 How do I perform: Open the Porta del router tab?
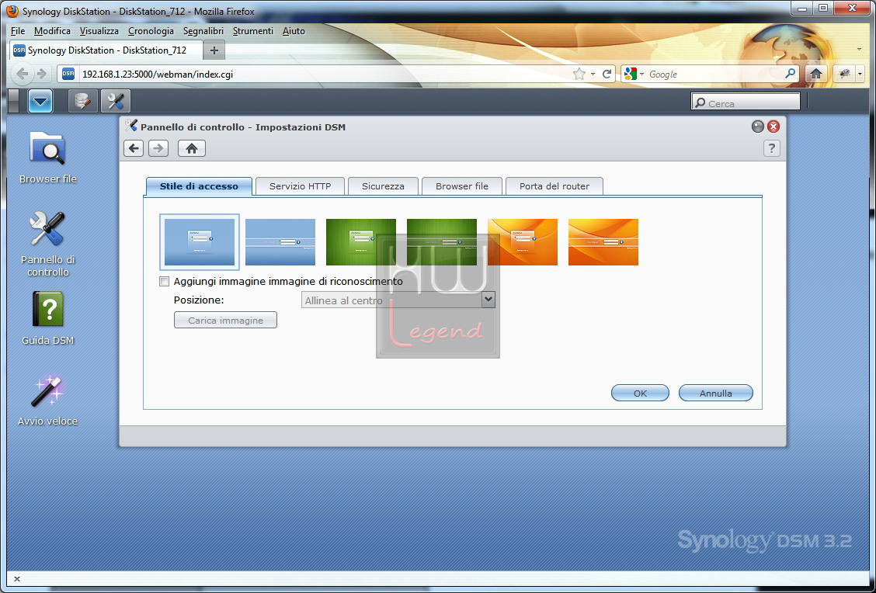coord(554,186)
